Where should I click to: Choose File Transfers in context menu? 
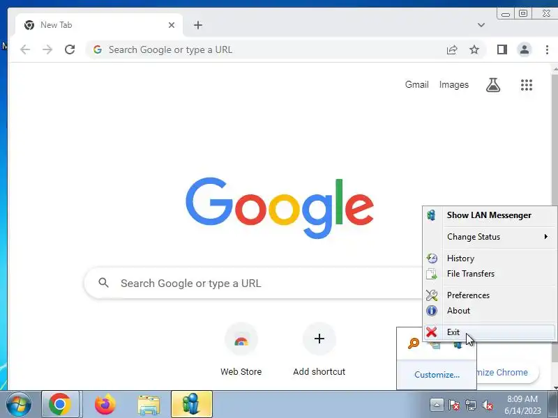(x=490, y=274)
